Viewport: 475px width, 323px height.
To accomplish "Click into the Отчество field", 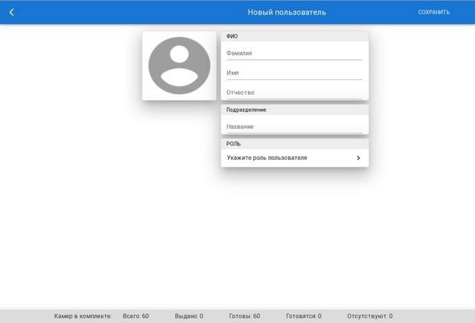I will coord(294,93).
